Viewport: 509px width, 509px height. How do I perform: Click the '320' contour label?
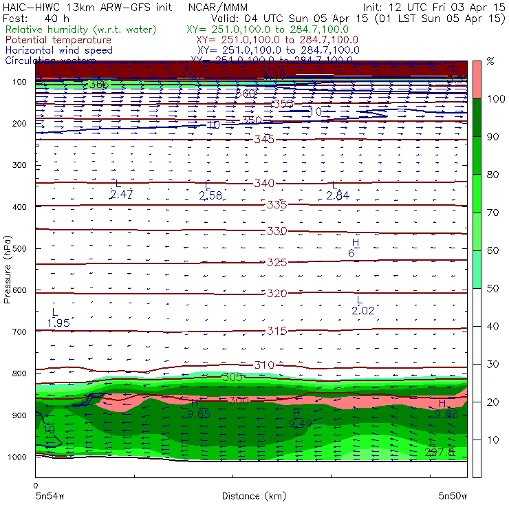coord(277,294)
